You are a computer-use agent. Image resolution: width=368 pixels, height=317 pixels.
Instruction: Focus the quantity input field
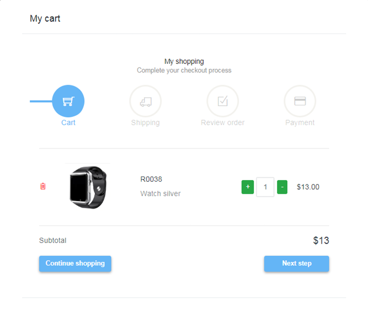(x=265, y=187)
